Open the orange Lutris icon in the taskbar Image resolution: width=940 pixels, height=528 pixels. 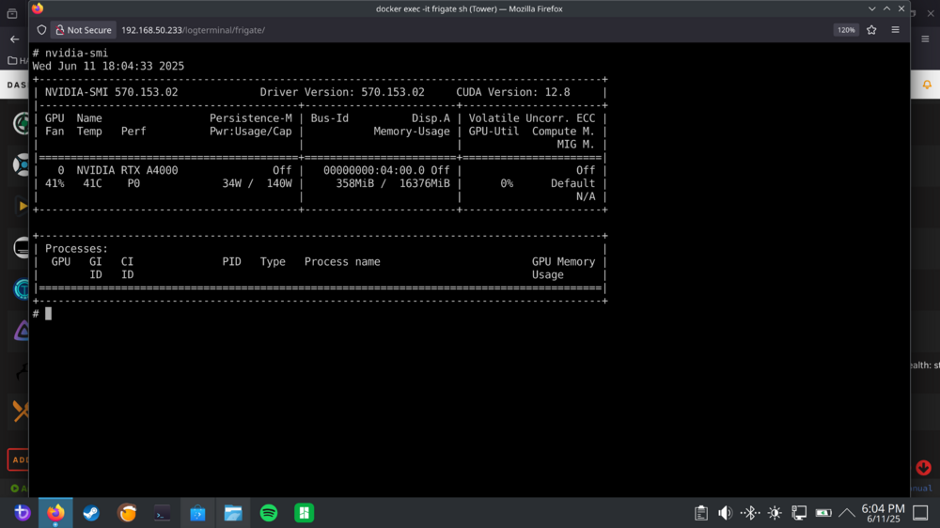coord(127,512)
